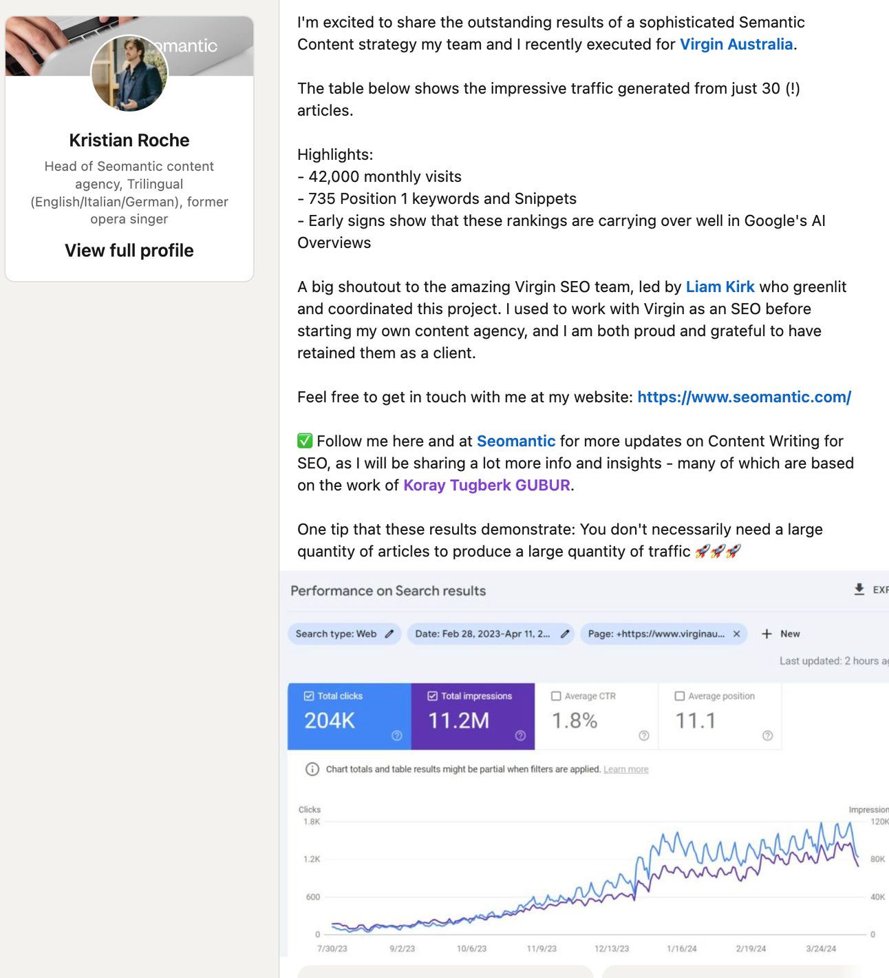
Task: Toggle the Total clicks checkbox
Action: pyautogui.click(x=309, y=696)
